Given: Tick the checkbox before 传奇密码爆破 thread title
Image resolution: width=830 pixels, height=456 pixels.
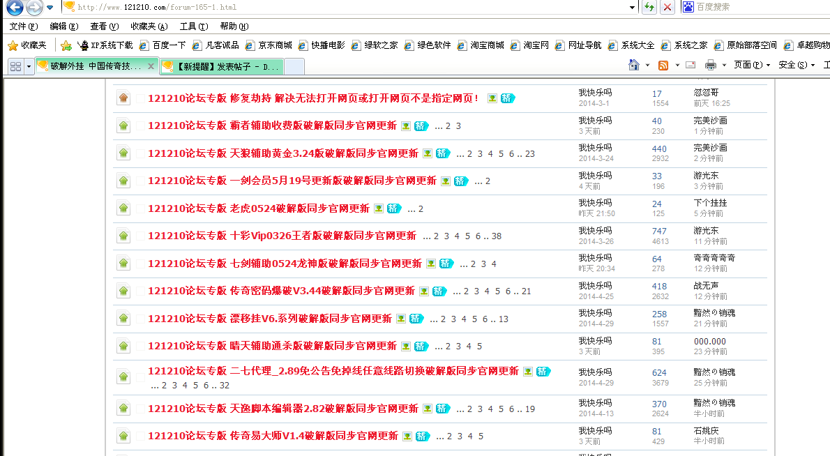Looking at the screenshot, I should pos(140,291).
